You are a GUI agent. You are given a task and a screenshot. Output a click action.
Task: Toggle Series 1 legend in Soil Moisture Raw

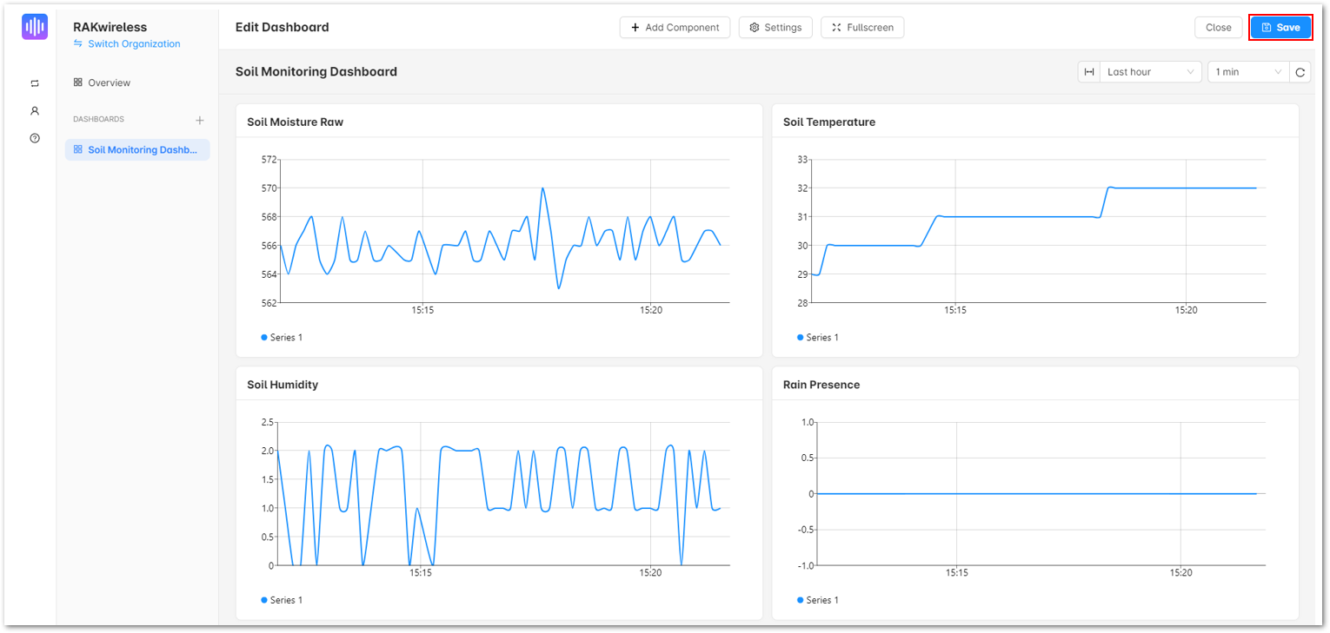(x=282, y=337)
